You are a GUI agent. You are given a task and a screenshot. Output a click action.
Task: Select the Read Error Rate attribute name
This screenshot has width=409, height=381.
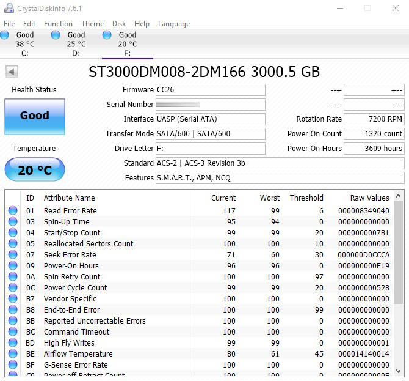click(x=70, y=210)
